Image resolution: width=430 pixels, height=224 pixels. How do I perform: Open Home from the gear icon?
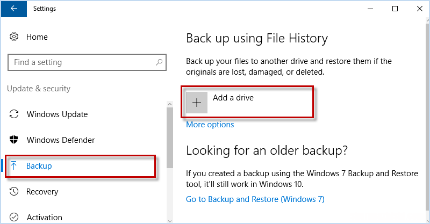click(x=14, y=37)
